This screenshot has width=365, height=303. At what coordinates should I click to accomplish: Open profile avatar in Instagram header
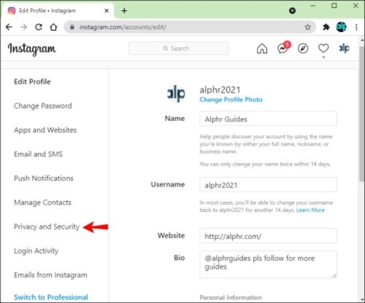[x=344, y=48]
